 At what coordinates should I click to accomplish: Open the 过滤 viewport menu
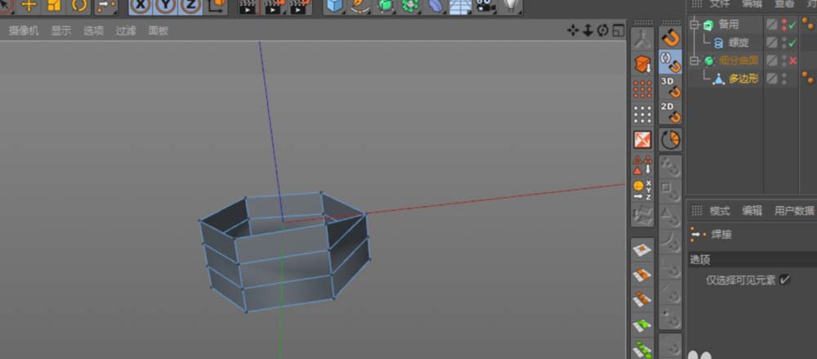[126, 31]
